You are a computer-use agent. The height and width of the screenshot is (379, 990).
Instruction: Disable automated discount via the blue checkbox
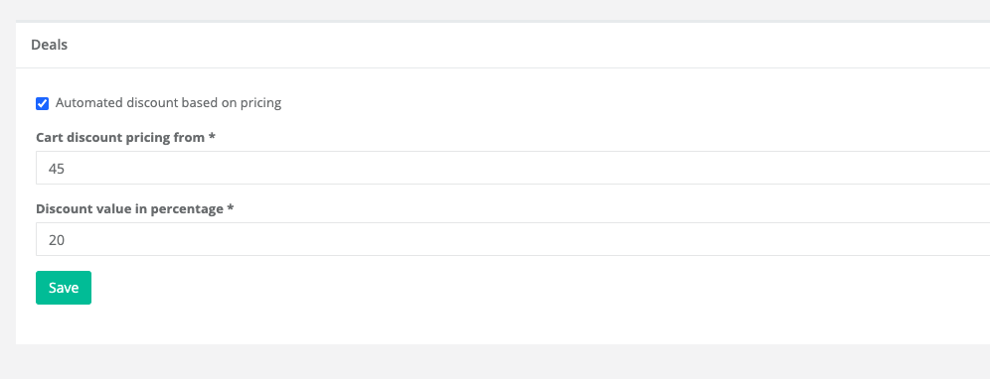coord(43,103)
